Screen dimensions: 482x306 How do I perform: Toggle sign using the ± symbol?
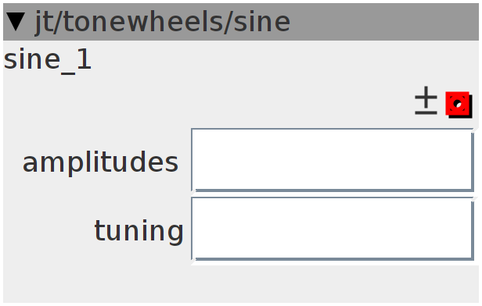tap(426, 101)
